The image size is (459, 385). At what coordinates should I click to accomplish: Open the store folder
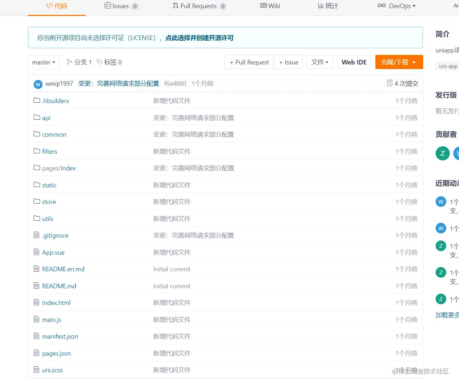point(49,202)
